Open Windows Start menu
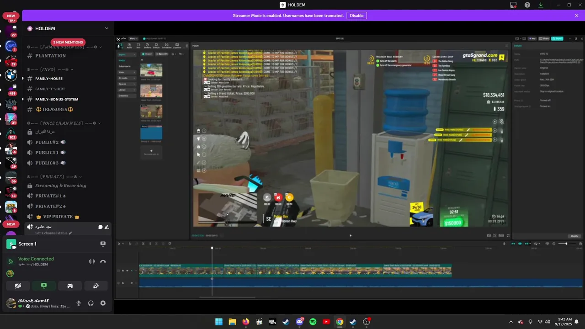 tap(219, 322)
